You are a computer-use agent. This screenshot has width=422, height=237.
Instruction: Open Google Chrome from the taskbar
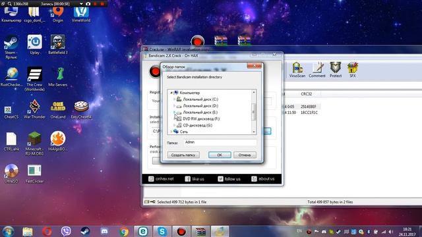124,231
